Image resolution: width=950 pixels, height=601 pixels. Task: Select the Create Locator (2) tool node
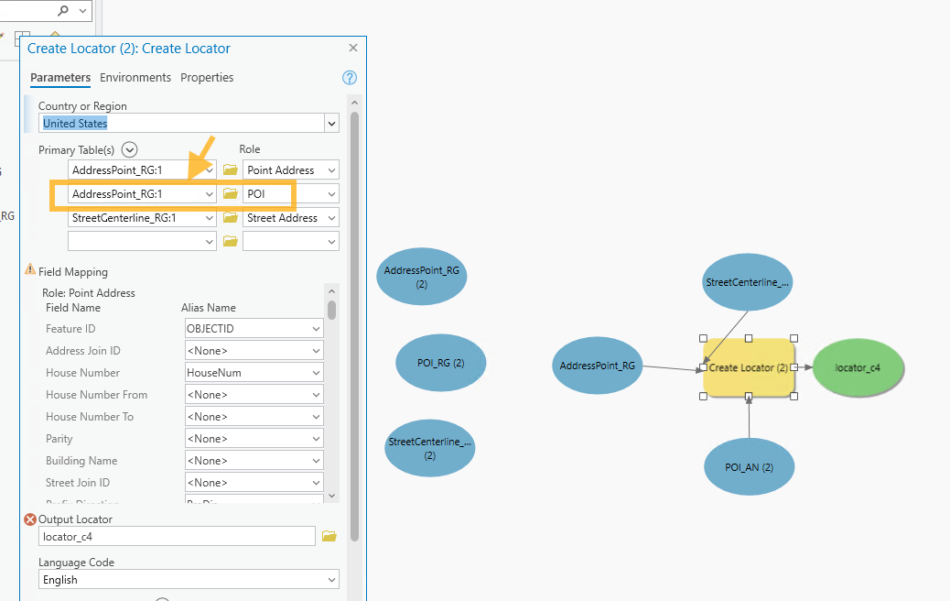(x=749, y=367)
